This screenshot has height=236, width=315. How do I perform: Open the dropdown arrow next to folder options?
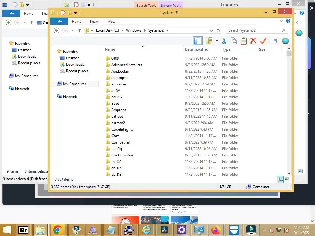(217, 41)
